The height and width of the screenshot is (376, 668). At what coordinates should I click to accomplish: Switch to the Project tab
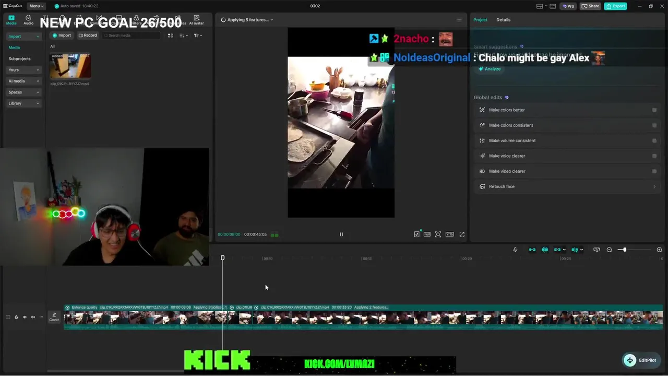tap(480, 20)
